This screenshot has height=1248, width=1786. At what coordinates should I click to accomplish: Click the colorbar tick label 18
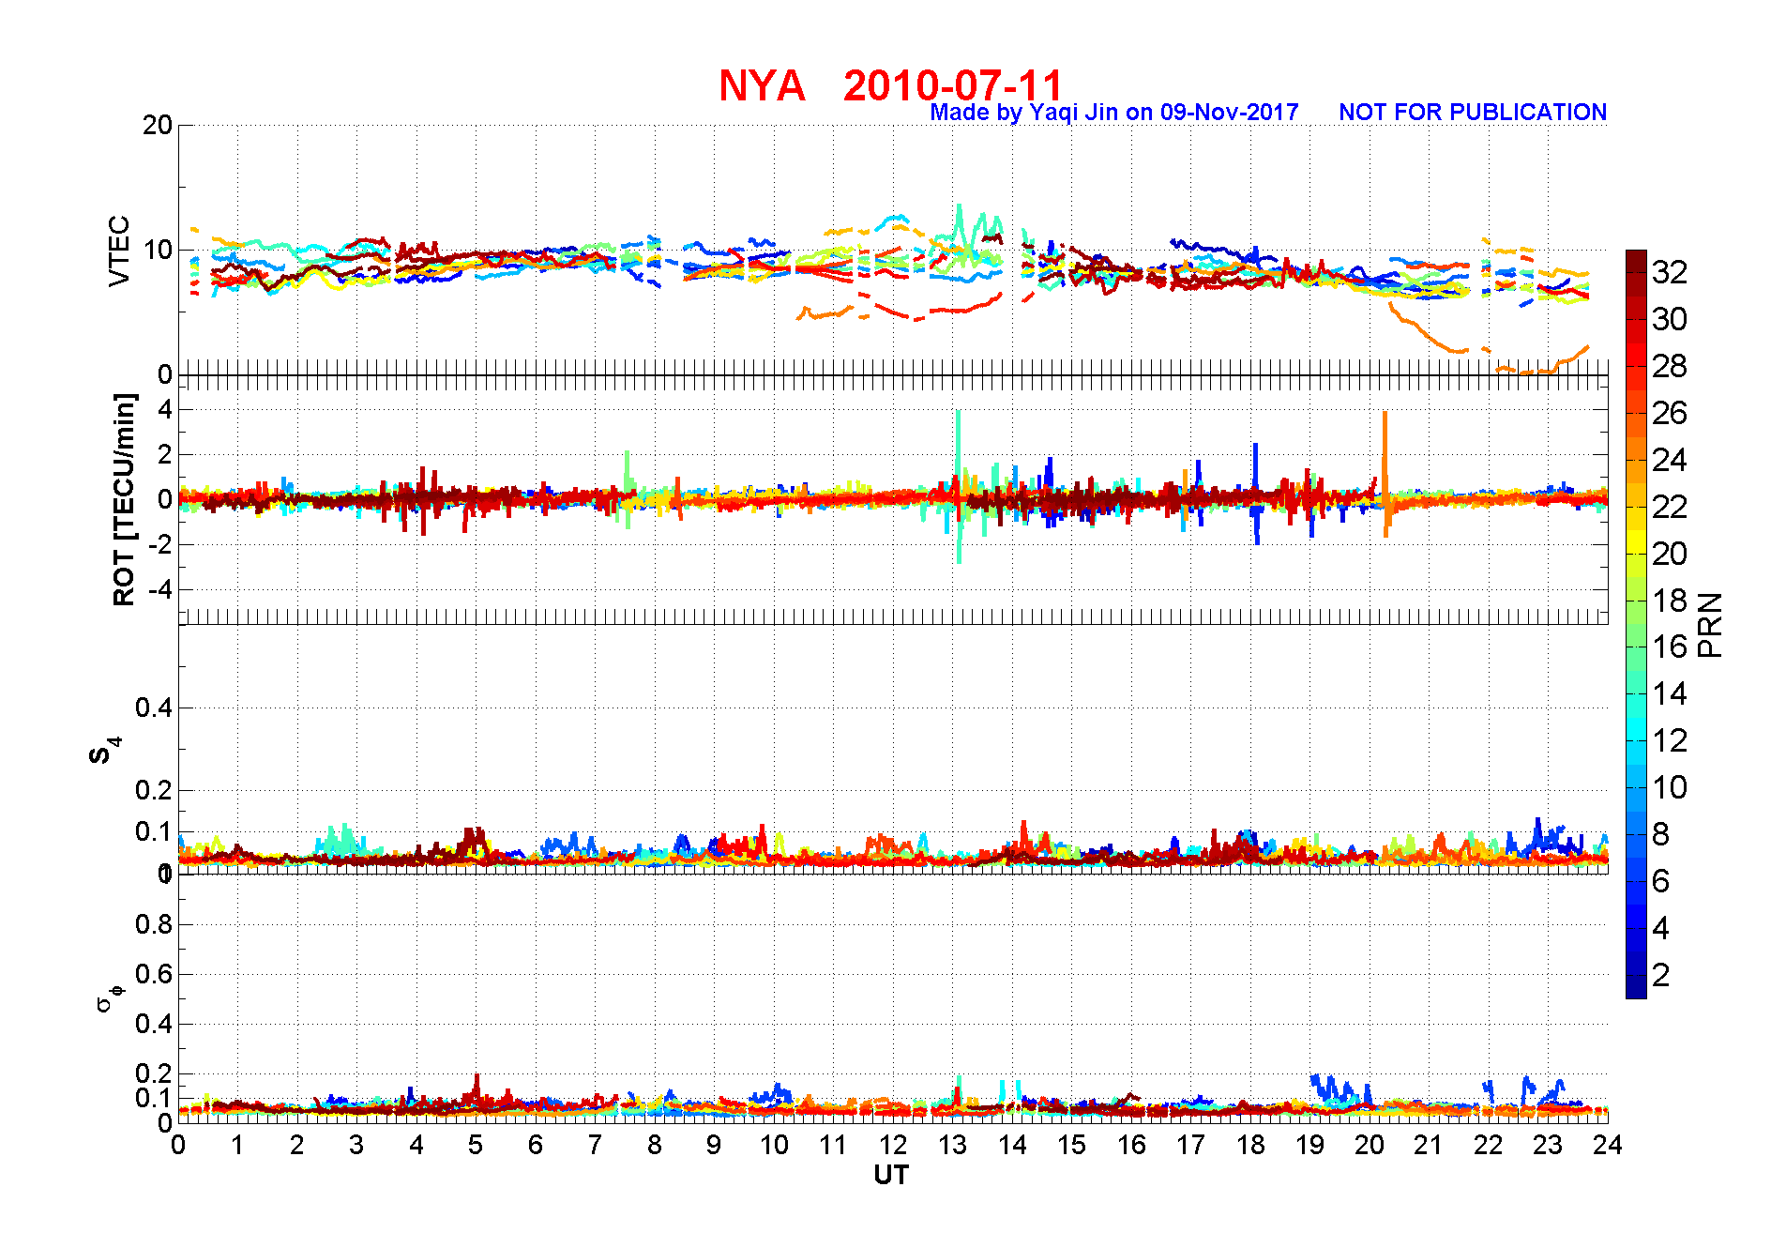tap(1670, 601)
